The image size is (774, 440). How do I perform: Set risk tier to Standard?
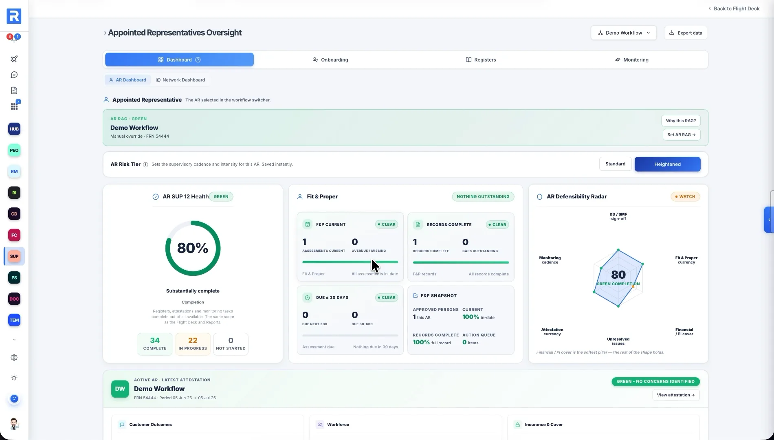[x=615, y=164]
